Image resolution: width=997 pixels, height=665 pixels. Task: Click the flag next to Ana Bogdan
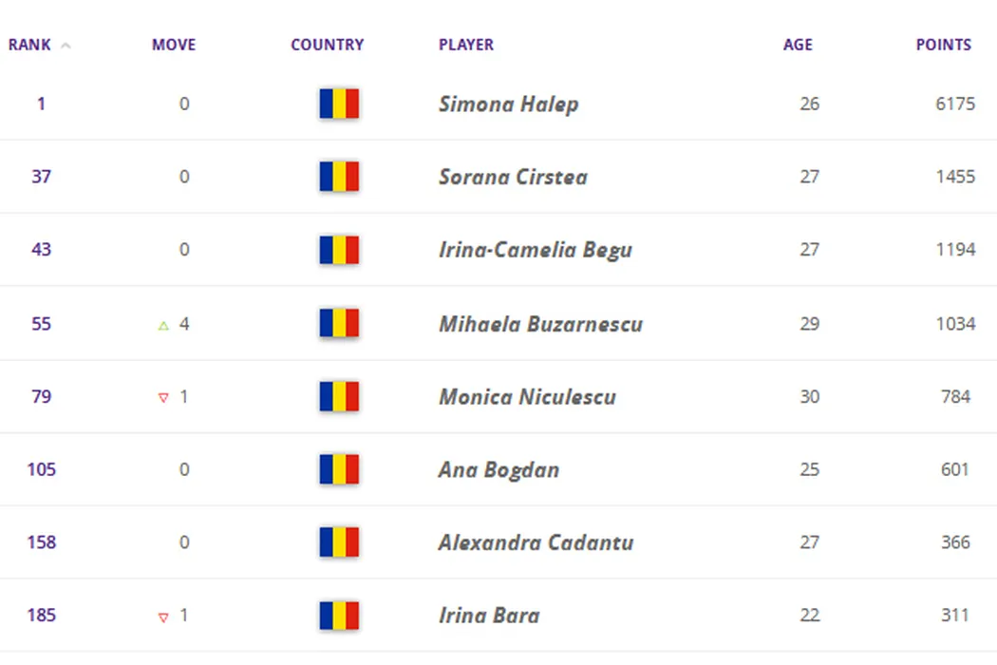pos(339,469)
